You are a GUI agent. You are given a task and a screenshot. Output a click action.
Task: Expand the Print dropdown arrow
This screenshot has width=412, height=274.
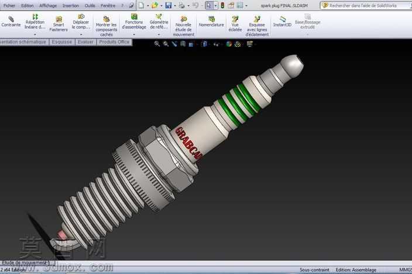188,6
